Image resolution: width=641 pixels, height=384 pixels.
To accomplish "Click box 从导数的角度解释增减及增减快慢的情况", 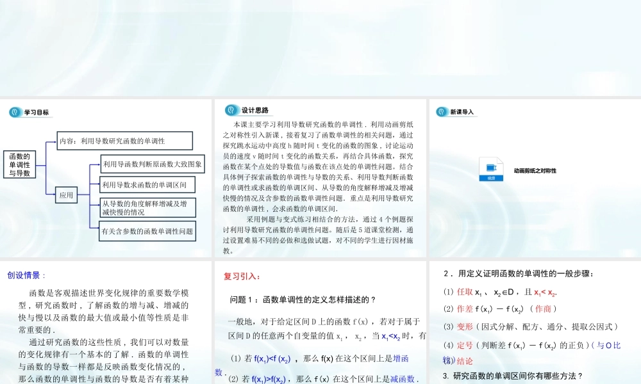I will (x=147, y=208).
